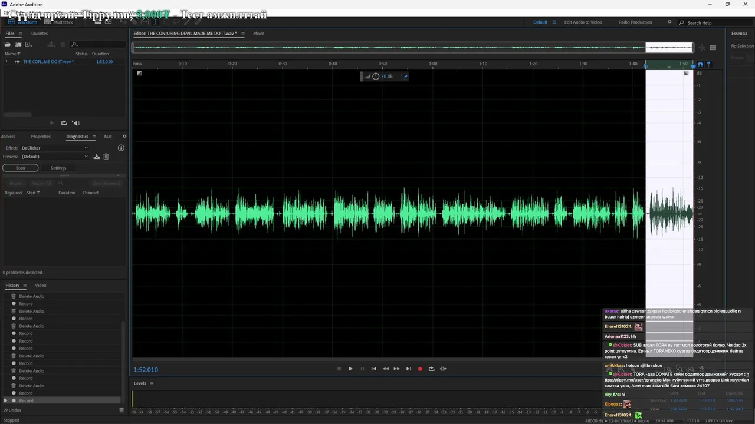
Task: Expand THE CON...ME DO IT.wav file row
Action: 6,61
